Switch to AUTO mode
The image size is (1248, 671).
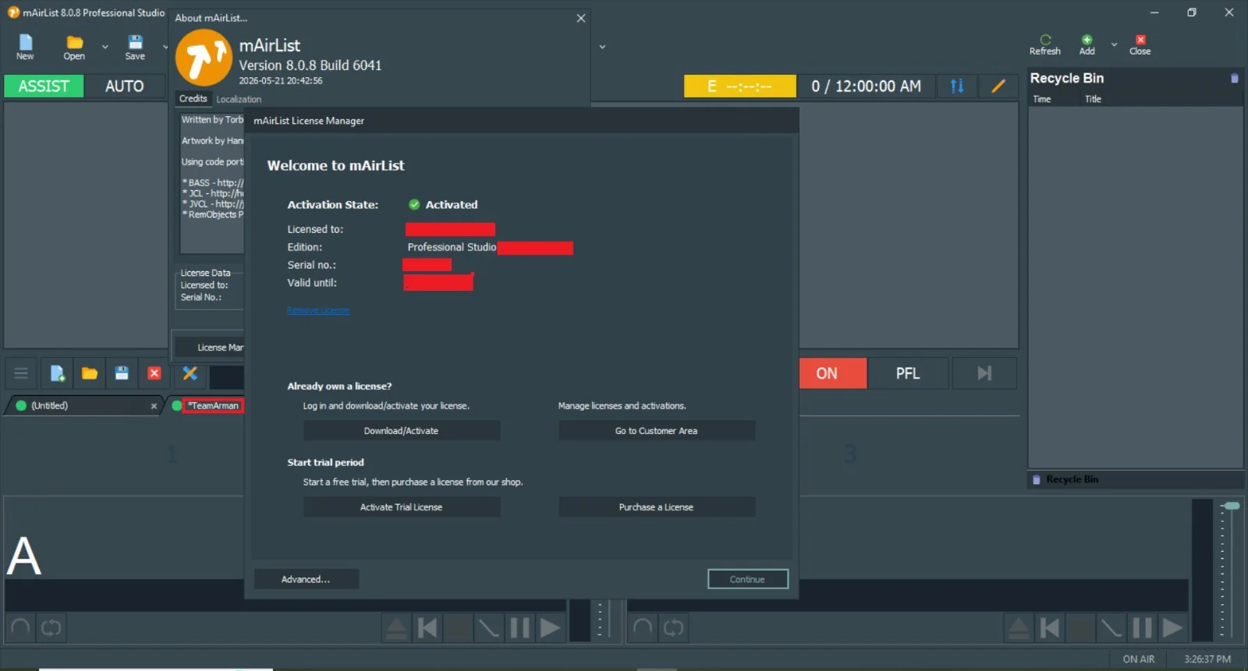coord(125,87)
